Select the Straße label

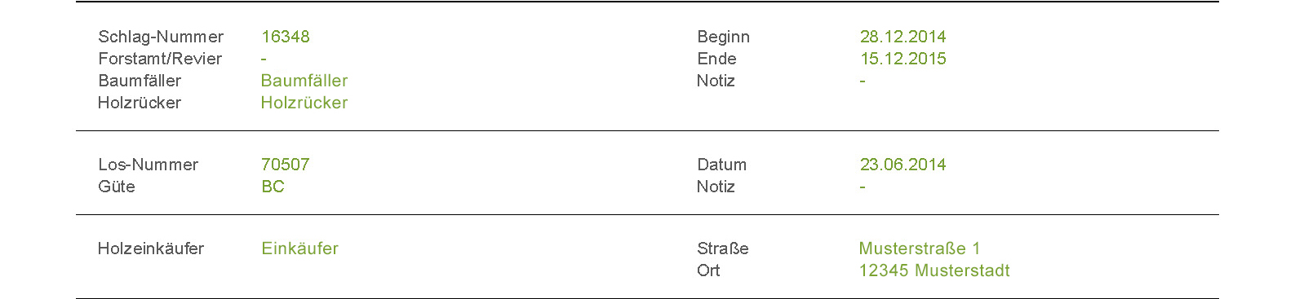[x=723, y=248]
